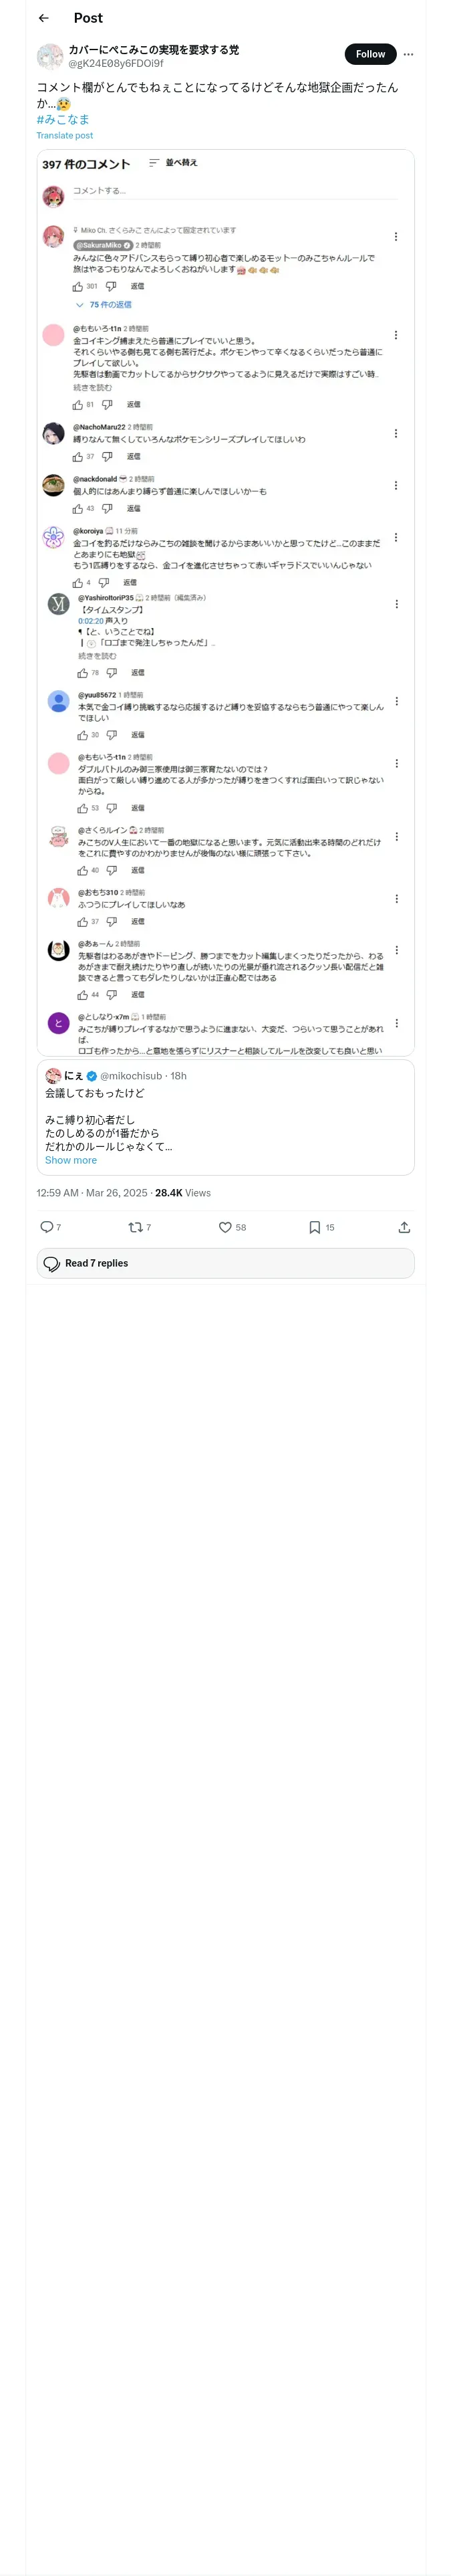The height and width of the screenshot is (2576, 451).
Task: Like the post with the heart icon
Action: click(x=225, y=1227)
